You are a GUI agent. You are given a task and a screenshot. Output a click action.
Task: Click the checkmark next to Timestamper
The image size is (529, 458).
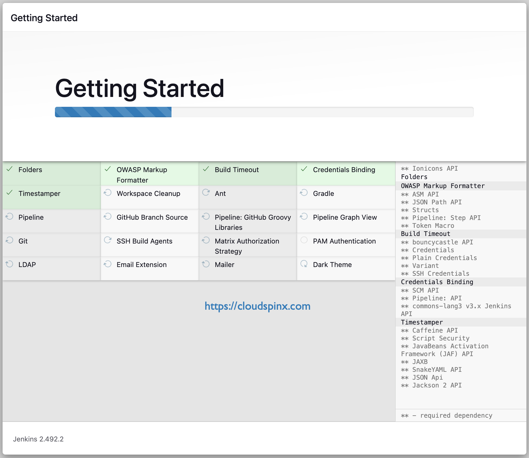click(x=9, y=193)
